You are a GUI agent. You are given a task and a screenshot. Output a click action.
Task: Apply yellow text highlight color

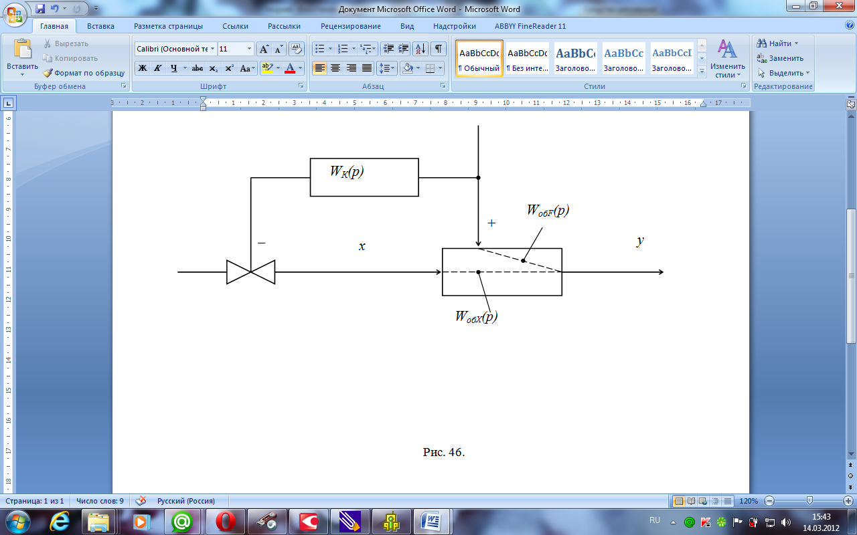pyautogui.click(x=267, y=68)
